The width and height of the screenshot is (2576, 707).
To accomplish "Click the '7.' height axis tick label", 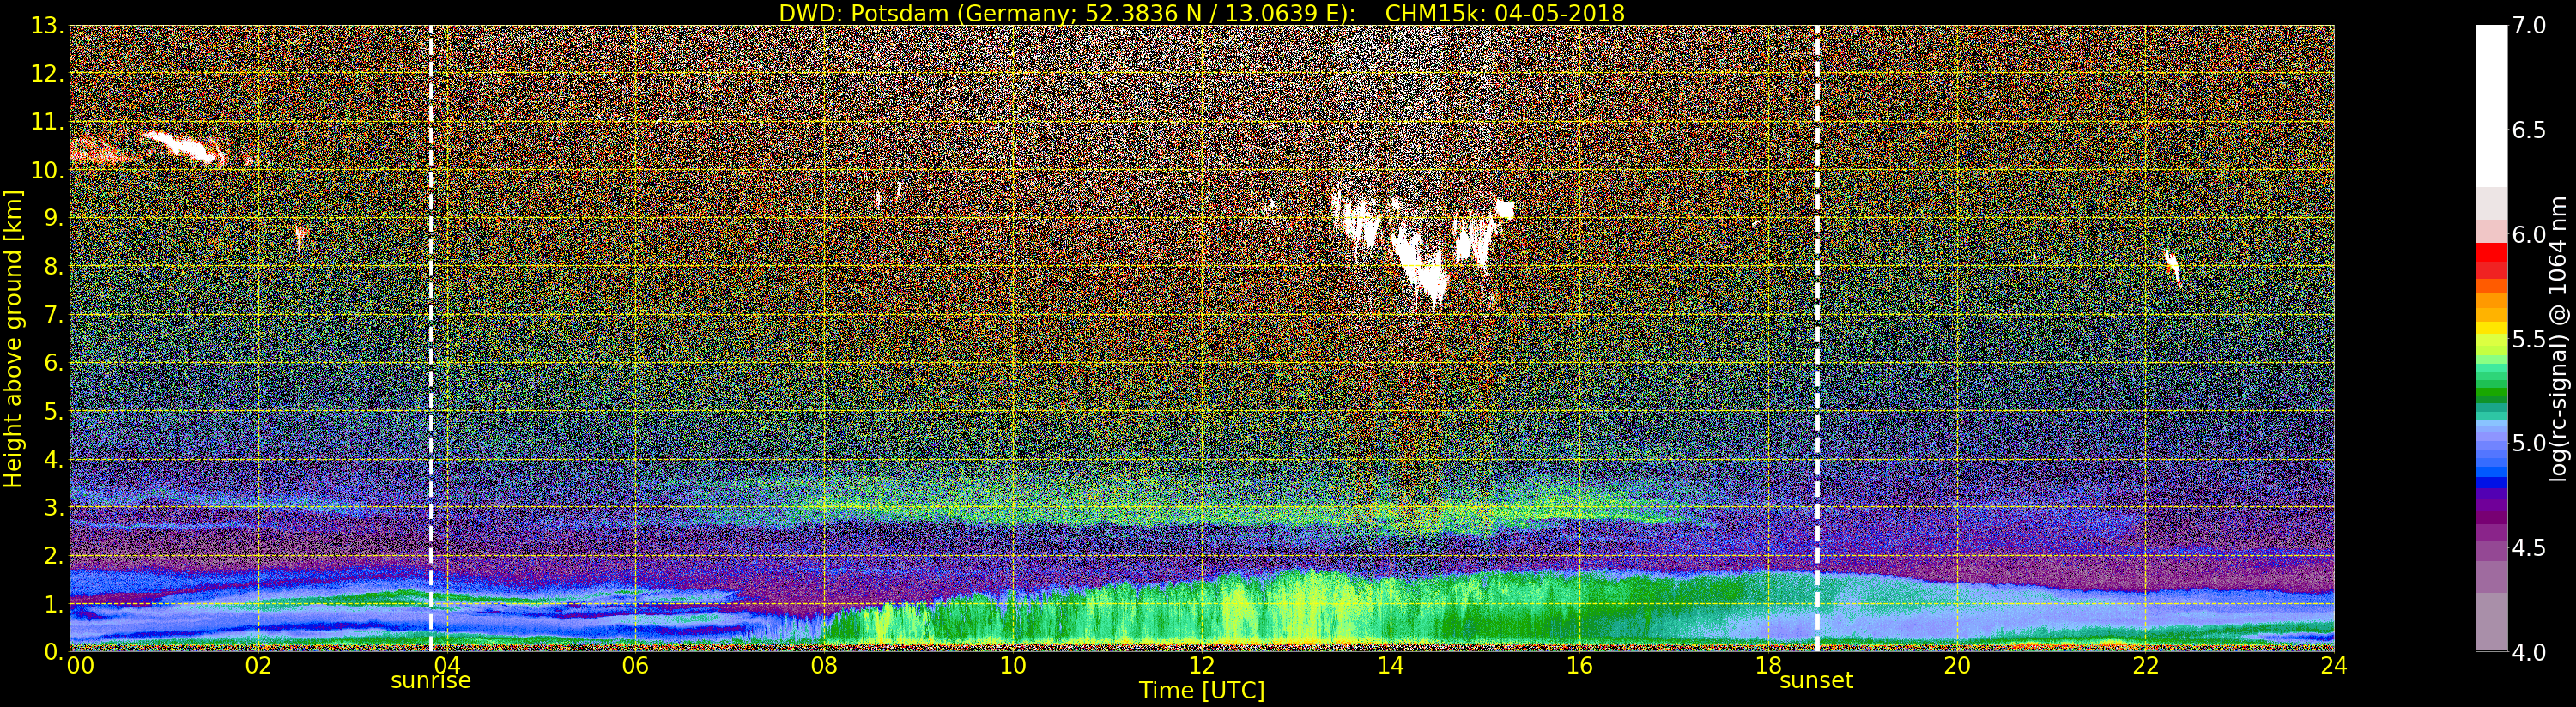I will [x=54, y=315].
